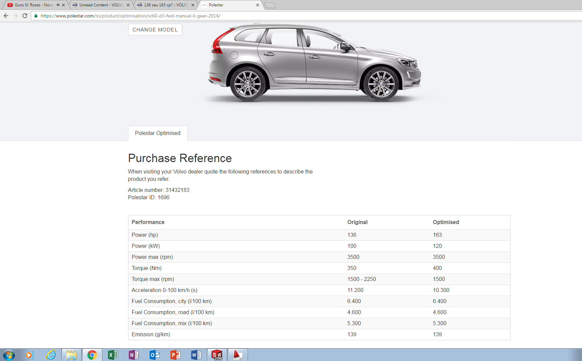
Task: Close the 136 sau 163 cp tab
Action: [x=193, y=5]
